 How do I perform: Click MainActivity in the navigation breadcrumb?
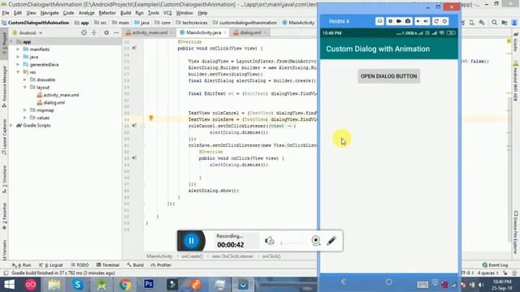[298, 23]
